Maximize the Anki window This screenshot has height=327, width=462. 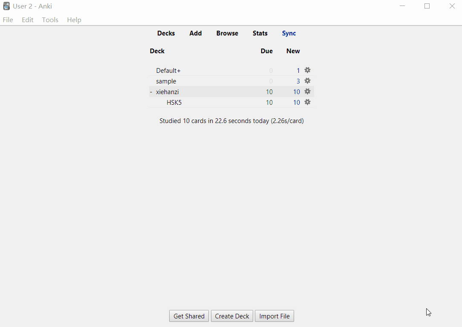(427, 6)
